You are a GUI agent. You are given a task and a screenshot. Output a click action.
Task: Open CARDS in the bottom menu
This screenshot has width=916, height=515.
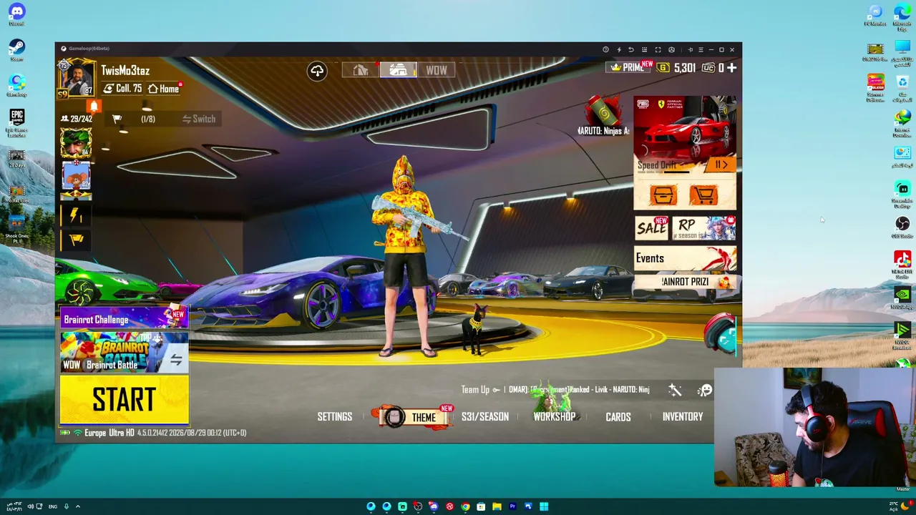point(618,416)
